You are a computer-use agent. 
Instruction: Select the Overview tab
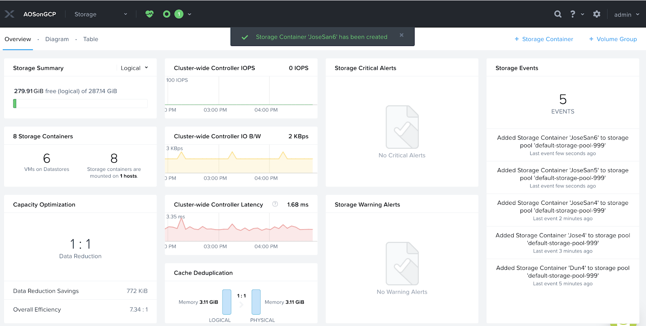[18, 39]
